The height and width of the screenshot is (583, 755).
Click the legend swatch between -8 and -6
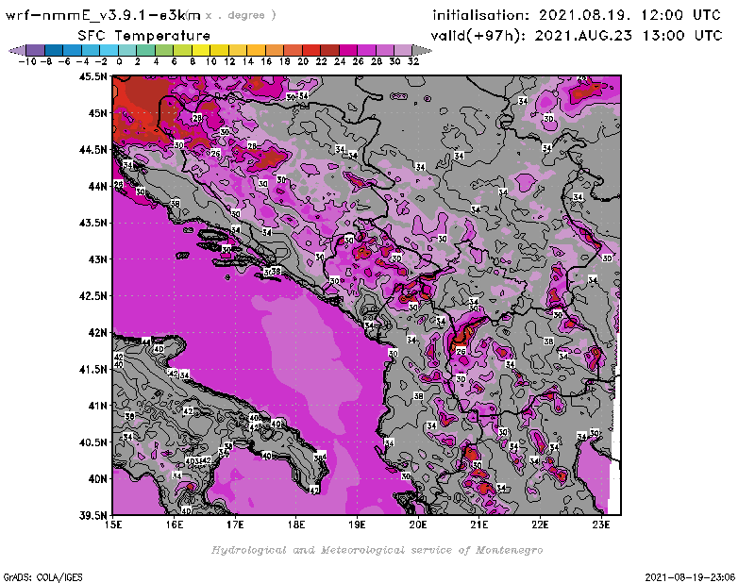(x=54, y=50)
